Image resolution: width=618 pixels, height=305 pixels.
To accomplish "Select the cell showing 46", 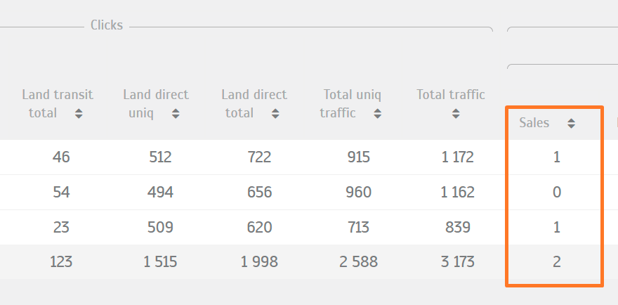I will [x=61, y=157].
